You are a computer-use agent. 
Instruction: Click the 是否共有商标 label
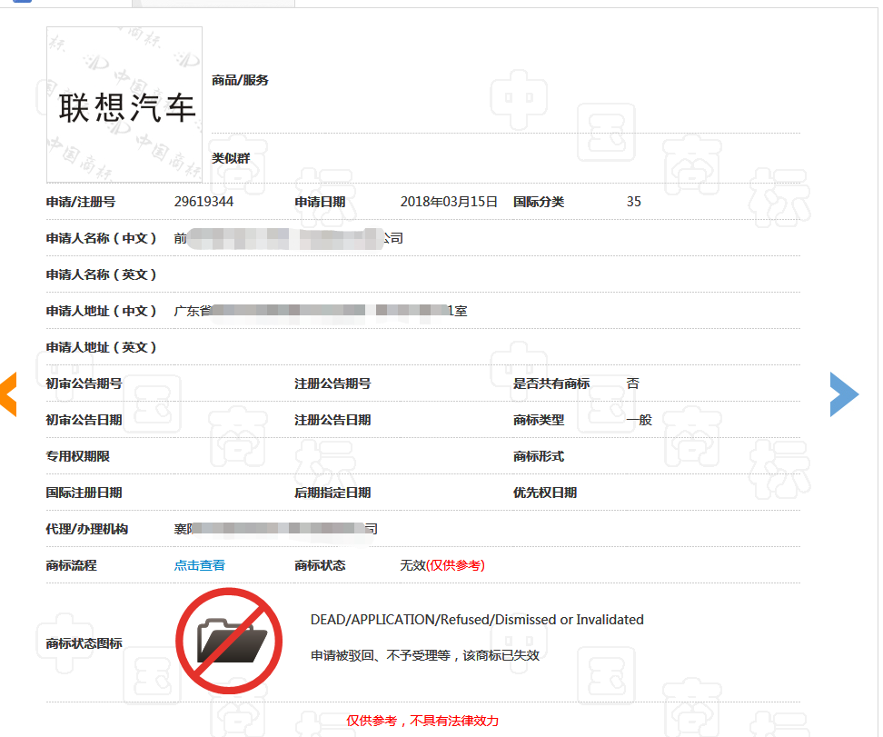551,383
